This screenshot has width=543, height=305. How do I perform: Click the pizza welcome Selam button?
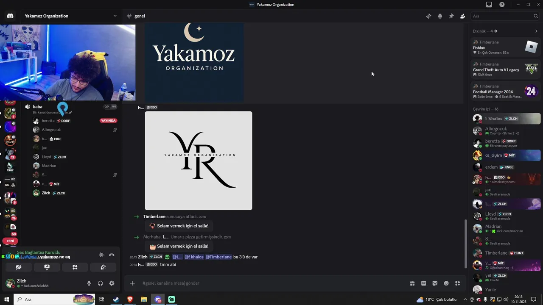(x=179, y=246)
